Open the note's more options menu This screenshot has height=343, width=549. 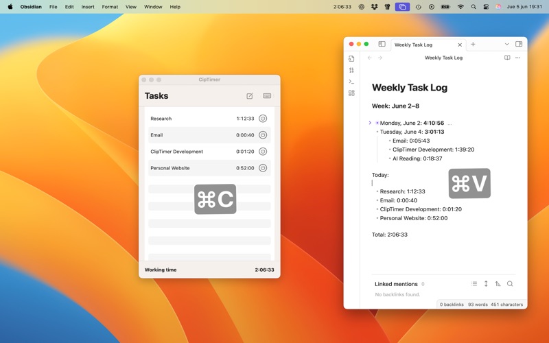518,58
